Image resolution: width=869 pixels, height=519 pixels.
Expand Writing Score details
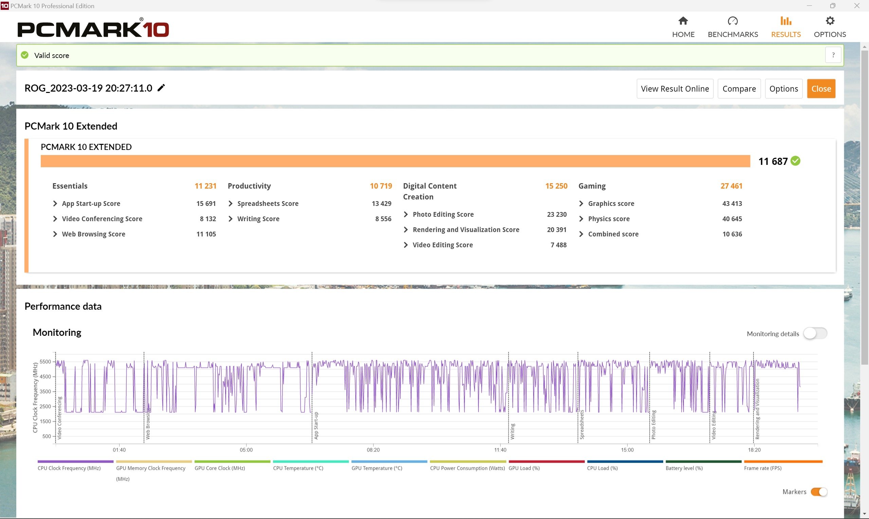pos(230,219)
